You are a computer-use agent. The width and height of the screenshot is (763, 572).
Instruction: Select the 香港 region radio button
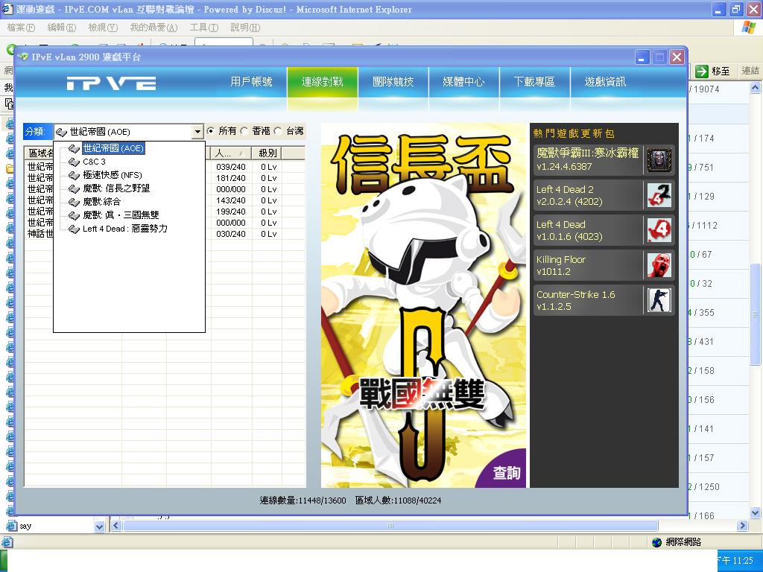(244, 131)
